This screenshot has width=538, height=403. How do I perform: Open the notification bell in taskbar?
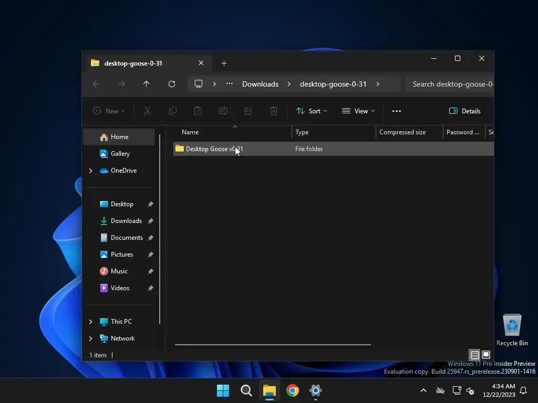(x=524, y=390)
